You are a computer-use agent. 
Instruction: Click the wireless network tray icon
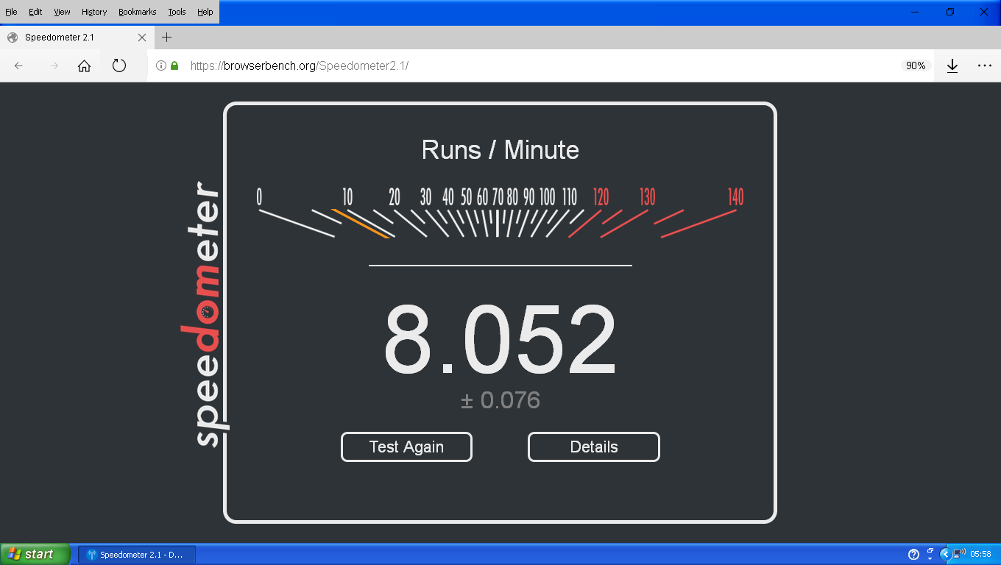960,554
